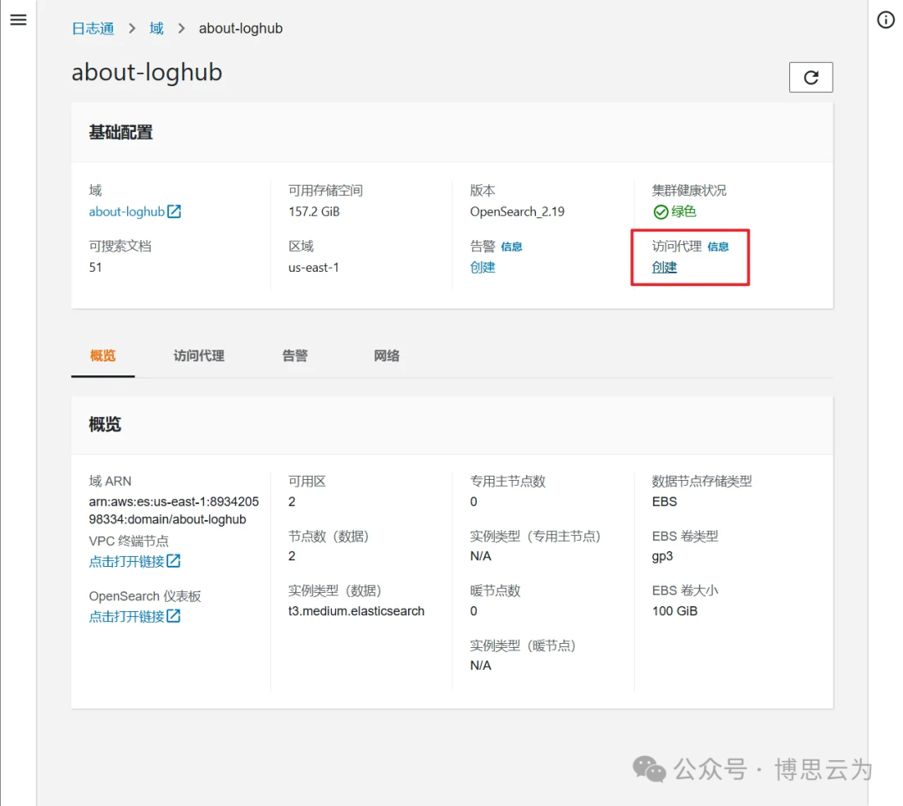Click the about-loghub page title
The height and width of the screenshot is (806, 903).
point(147,73)
